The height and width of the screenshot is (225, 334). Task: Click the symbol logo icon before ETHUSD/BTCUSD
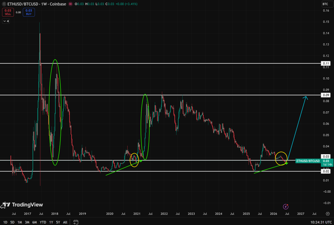coord(4,4)
